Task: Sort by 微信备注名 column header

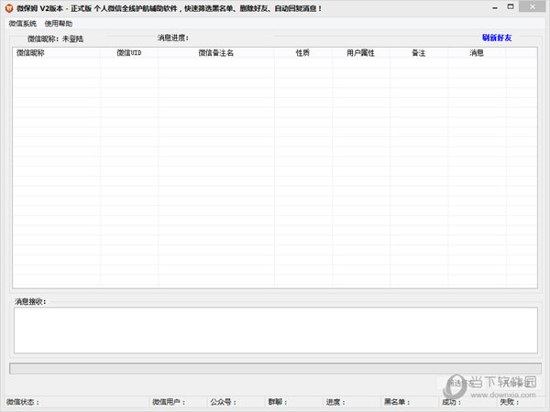Action: click(216, 53)
